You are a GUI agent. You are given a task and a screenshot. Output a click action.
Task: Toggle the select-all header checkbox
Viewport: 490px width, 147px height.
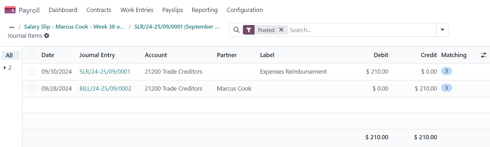click(x=32, y=55)
